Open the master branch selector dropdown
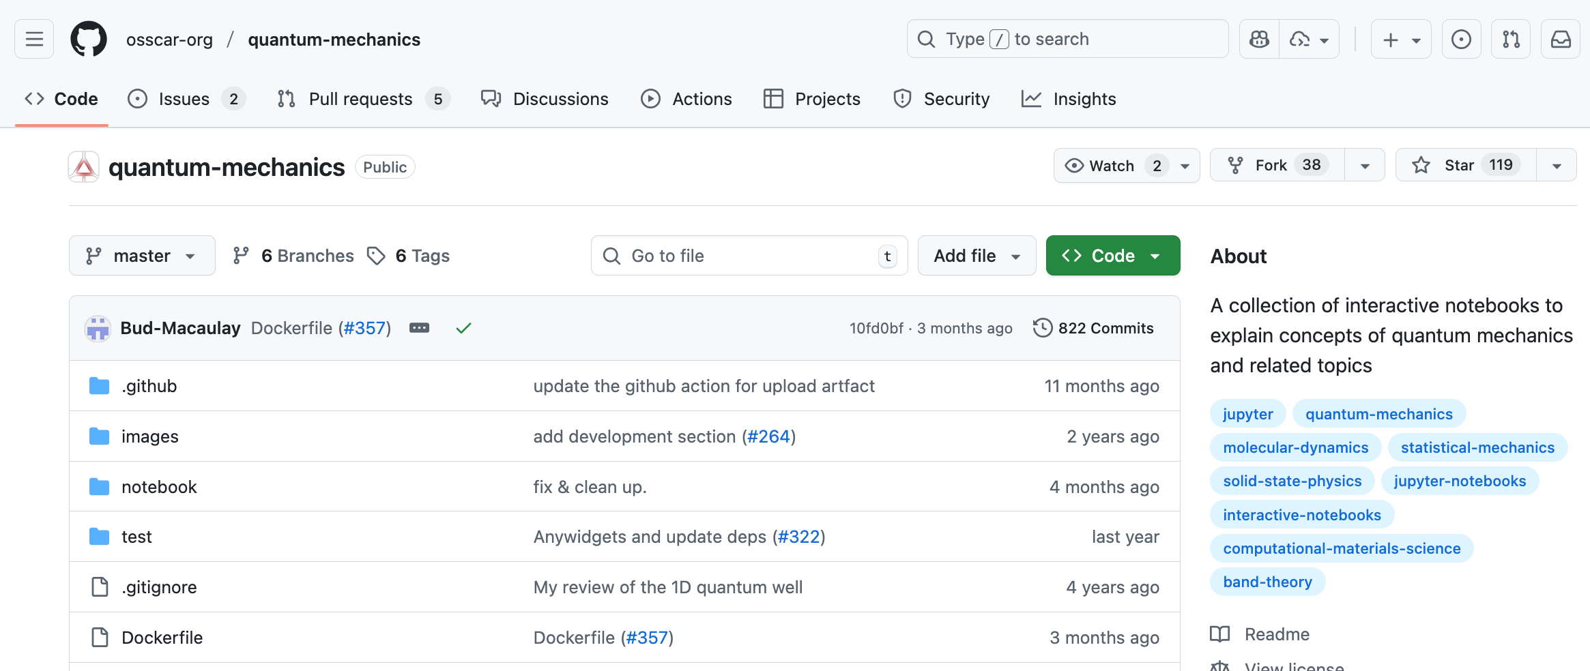Image resolution: width=1590 pixels, height=671 pixels. pyautogui.click(x=142, y=256)
